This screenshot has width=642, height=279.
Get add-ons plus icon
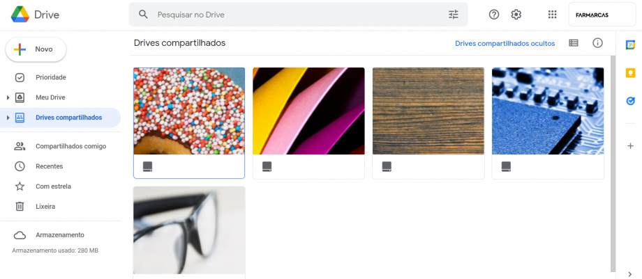pyautogui.click(x=630, y=146)
